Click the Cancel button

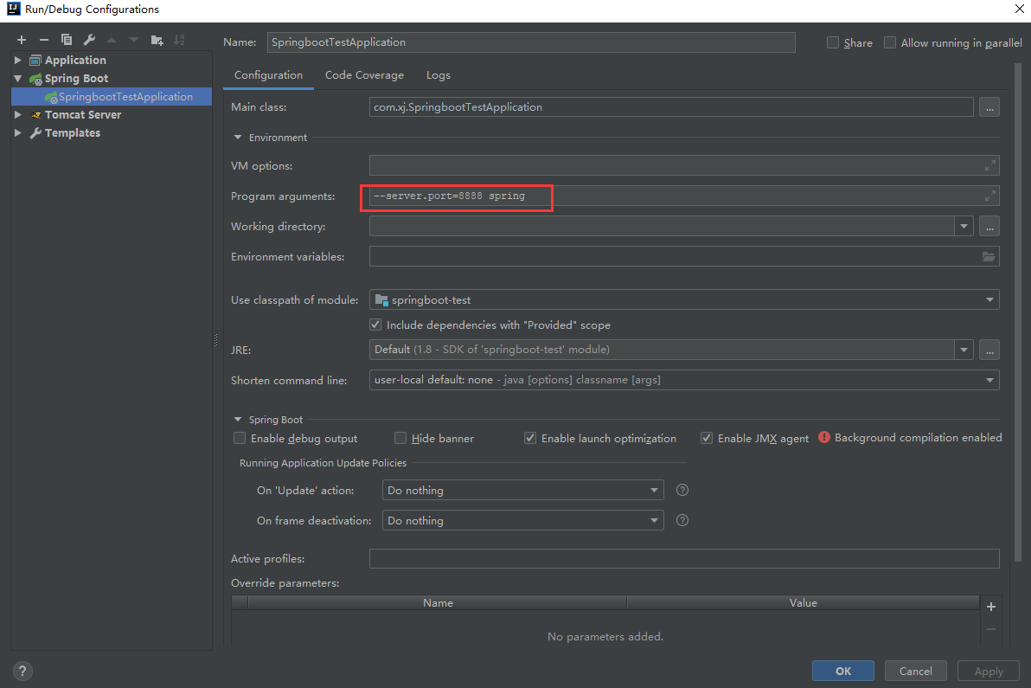pyautogui.click(x=915, y=671)
